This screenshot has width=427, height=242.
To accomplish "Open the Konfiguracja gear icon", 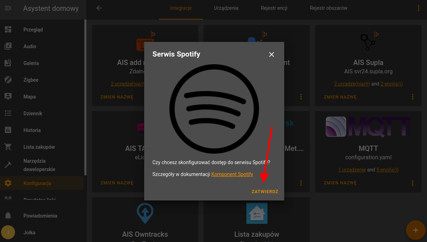I will [8, 183].
